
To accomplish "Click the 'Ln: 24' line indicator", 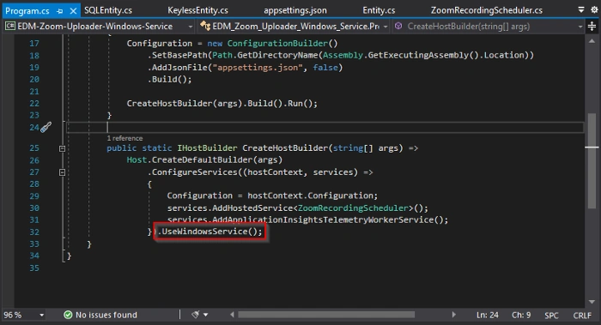I will 488,315.
